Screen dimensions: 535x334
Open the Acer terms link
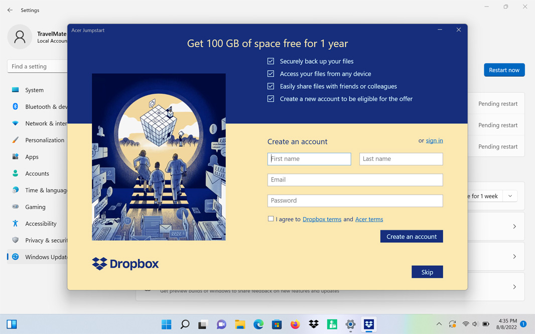pyautogui.click(x=369, y=219)
